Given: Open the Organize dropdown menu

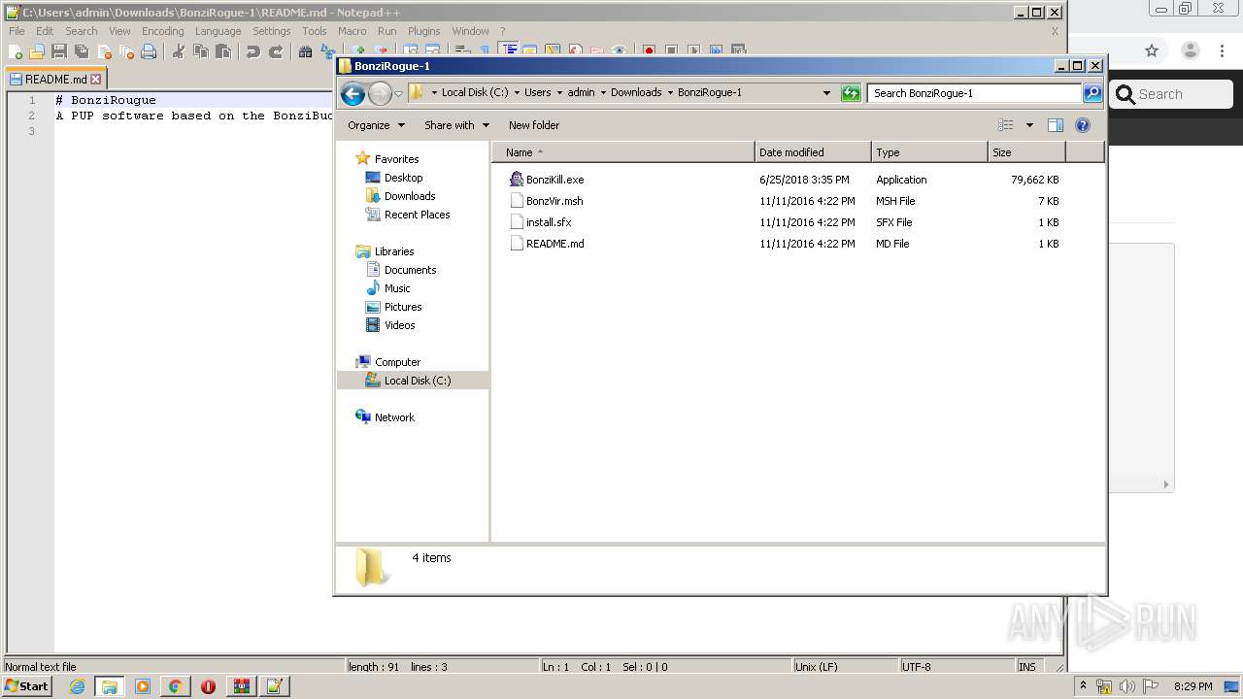Looking at the screenshot, I should click(x=376, y=125).
